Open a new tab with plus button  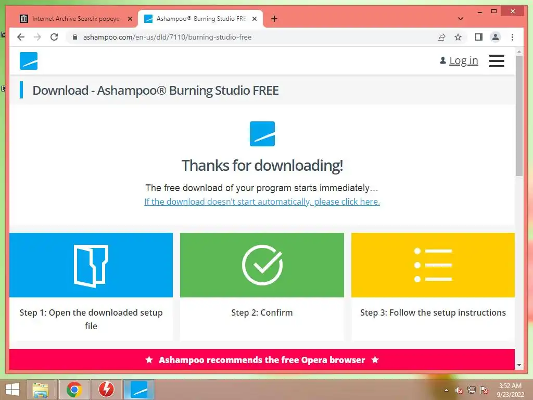[274, 19]
